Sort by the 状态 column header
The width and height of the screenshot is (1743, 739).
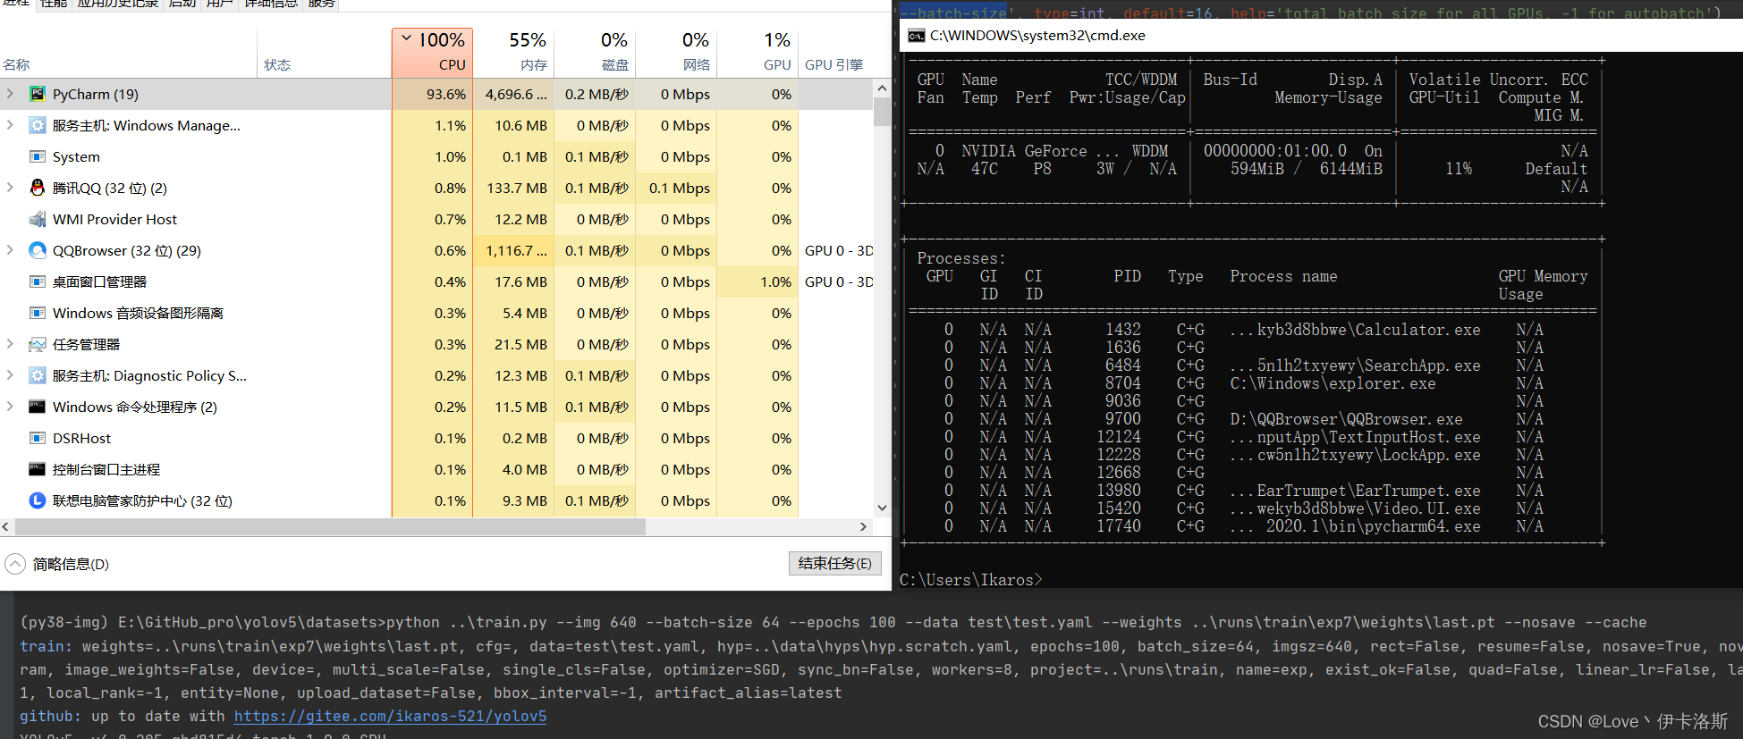(x=325, y=53)
